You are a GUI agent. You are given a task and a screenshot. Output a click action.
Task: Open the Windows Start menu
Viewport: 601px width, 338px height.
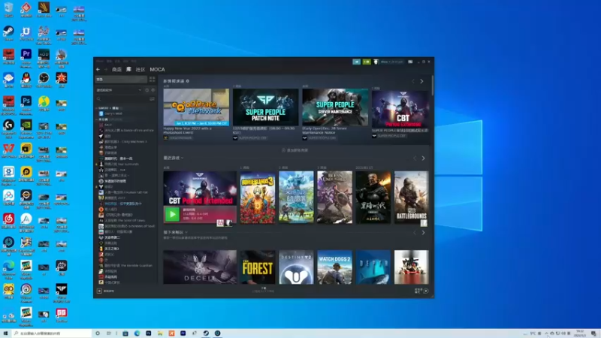pos(5,333)
